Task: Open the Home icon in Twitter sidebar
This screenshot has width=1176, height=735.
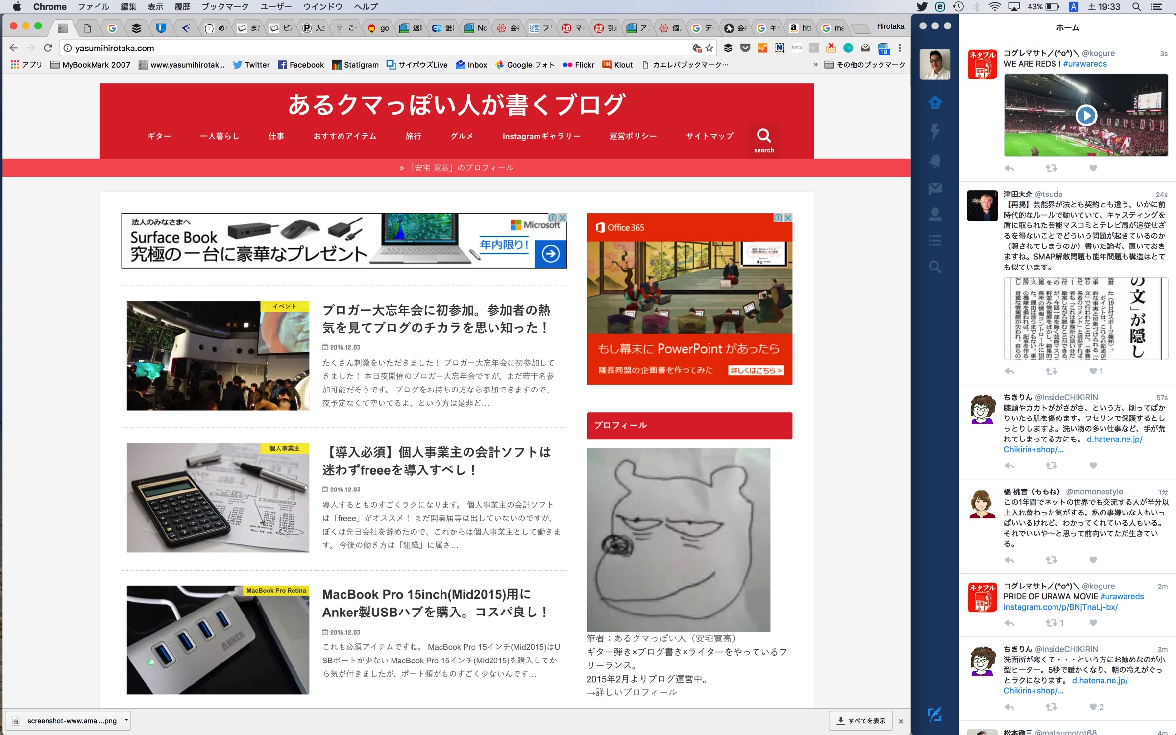Action: 935,102
